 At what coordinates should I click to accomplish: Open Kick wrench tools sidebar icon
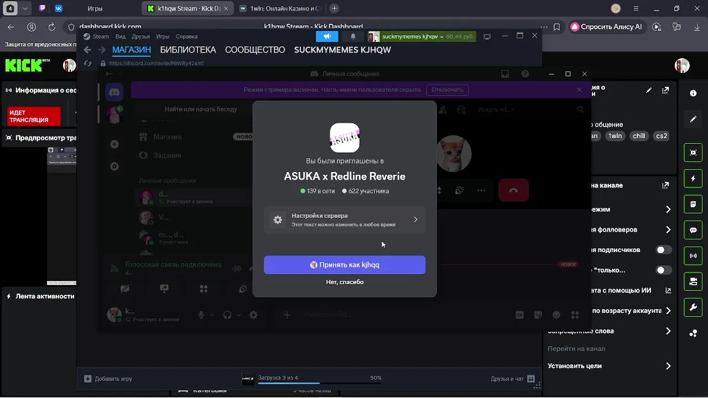click(x=693, y=307)
